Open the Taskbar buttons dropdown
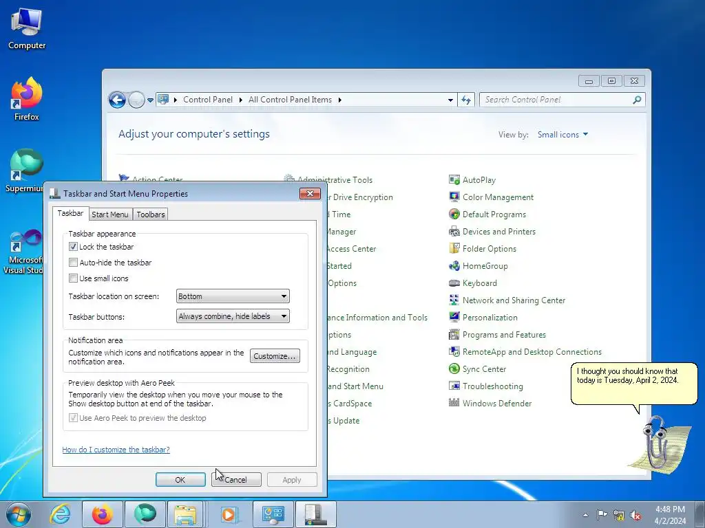The image size is (705, 528). pos(233,316)
